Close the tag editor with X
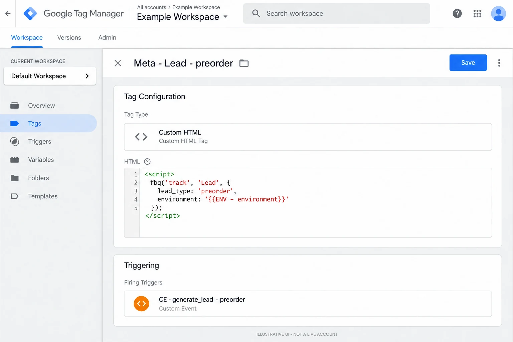 (118, 63)
